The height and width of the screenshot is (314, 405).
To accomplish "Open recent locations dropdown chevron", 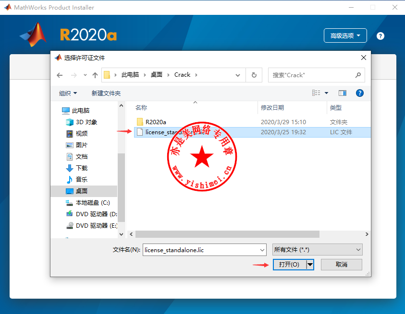I will tap(85, 75).
